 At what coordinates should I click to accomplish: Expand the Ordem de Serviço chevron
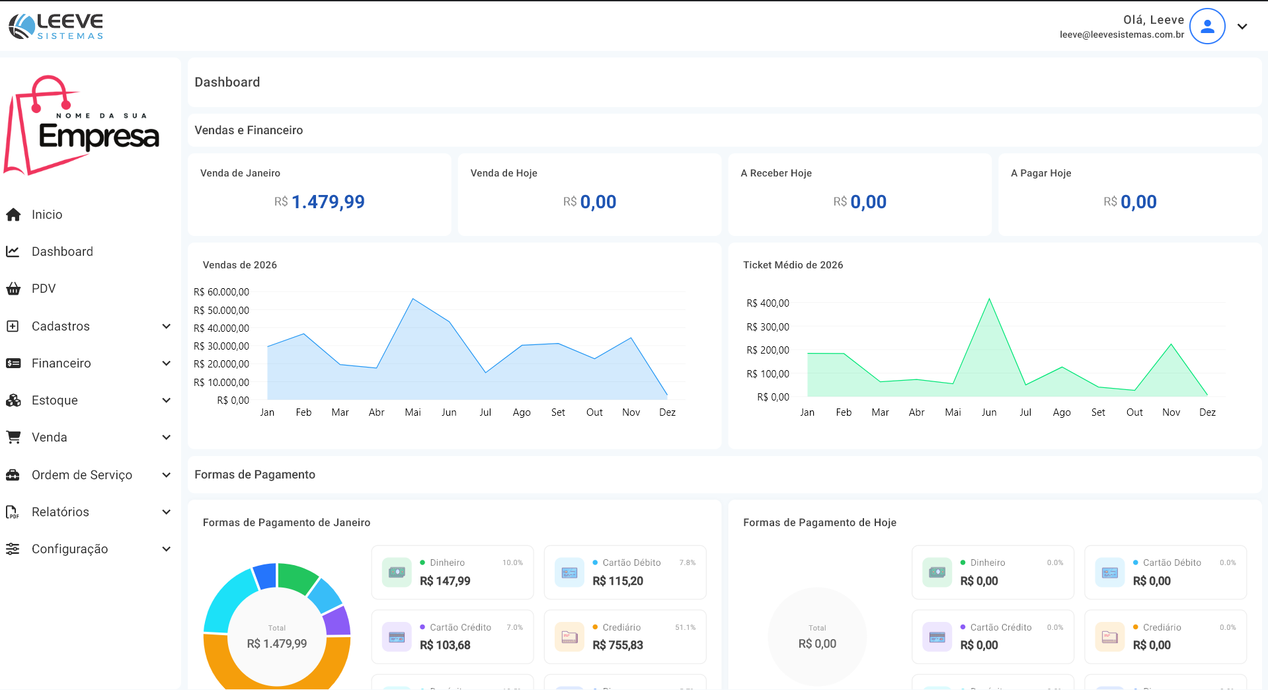click(x=167, y=475)
